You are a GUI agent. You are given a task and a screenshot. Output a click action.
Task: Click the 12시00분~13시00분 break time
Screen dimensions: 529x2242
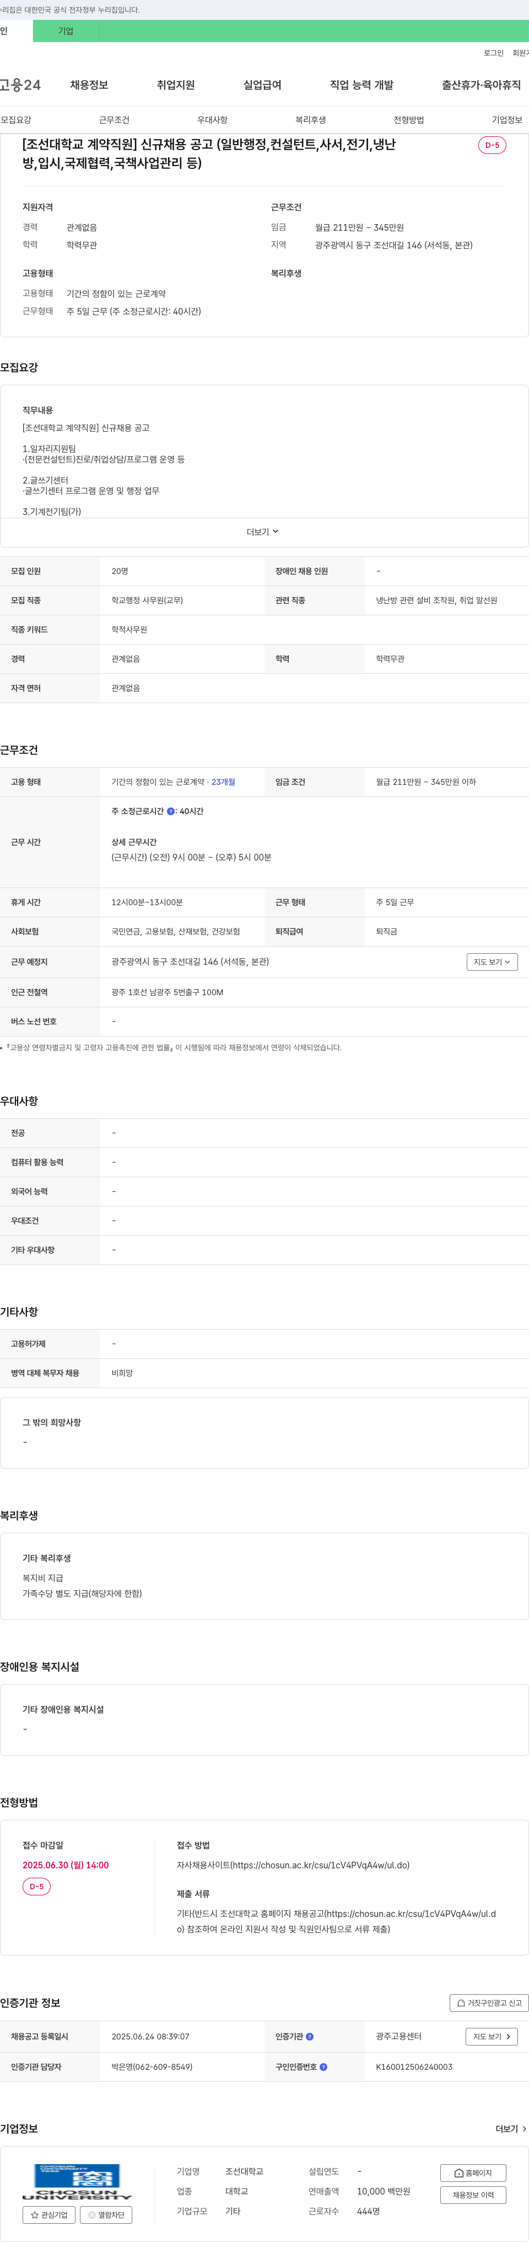tap(147, 902)
